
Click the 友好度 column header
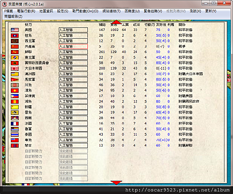pos(161,25)
